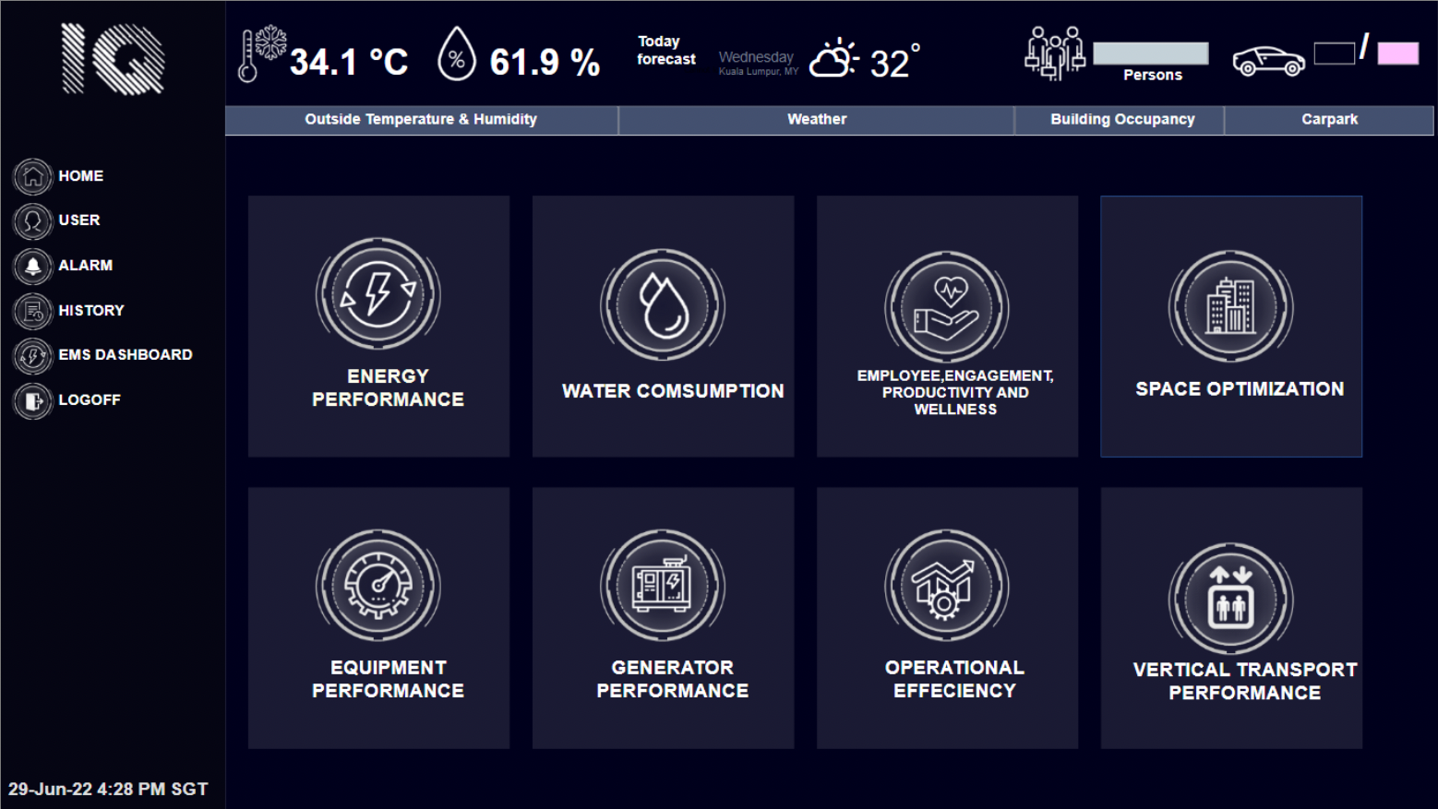Open the User section in the sidebar
The image size is (1438, 809).
32,221
